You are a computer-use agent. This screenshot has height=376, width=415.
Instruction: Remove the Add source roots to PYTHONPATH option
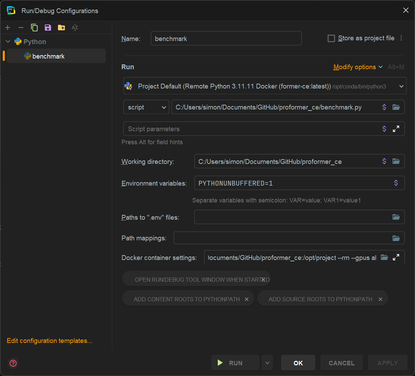[x=380, y=299]
